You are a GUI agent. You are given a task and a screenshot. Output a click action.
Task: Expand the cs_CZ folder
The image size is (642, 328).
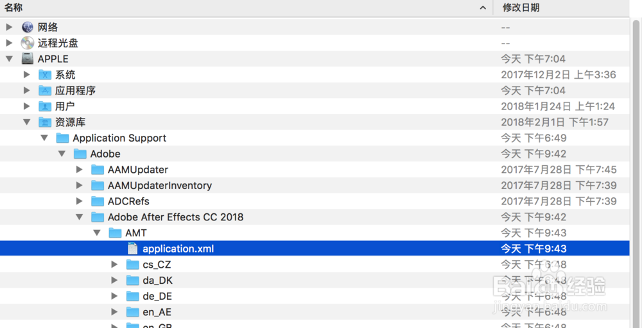pyautogui.click(x=115, y=265)
